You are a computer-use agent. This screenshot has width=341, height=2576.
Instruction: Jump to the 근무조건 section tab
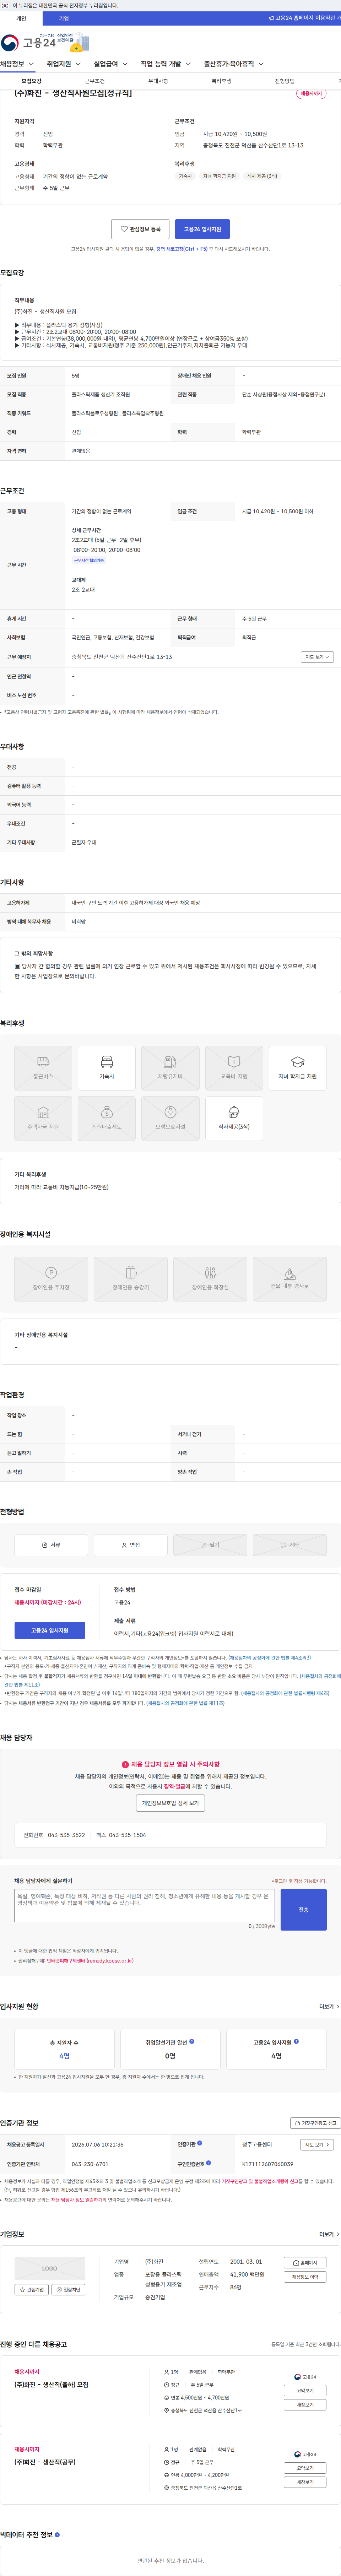click(95, 81)
